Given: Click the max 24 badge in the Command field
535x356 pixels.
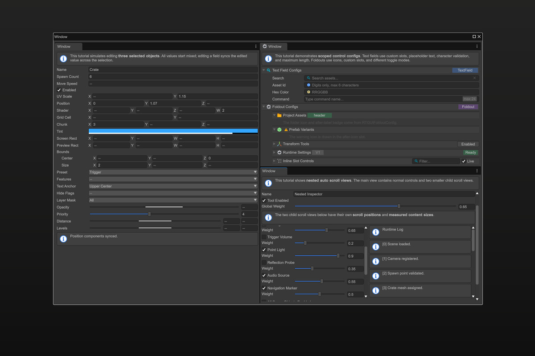Looking at the screenshot, I should [x=470, y=99].
